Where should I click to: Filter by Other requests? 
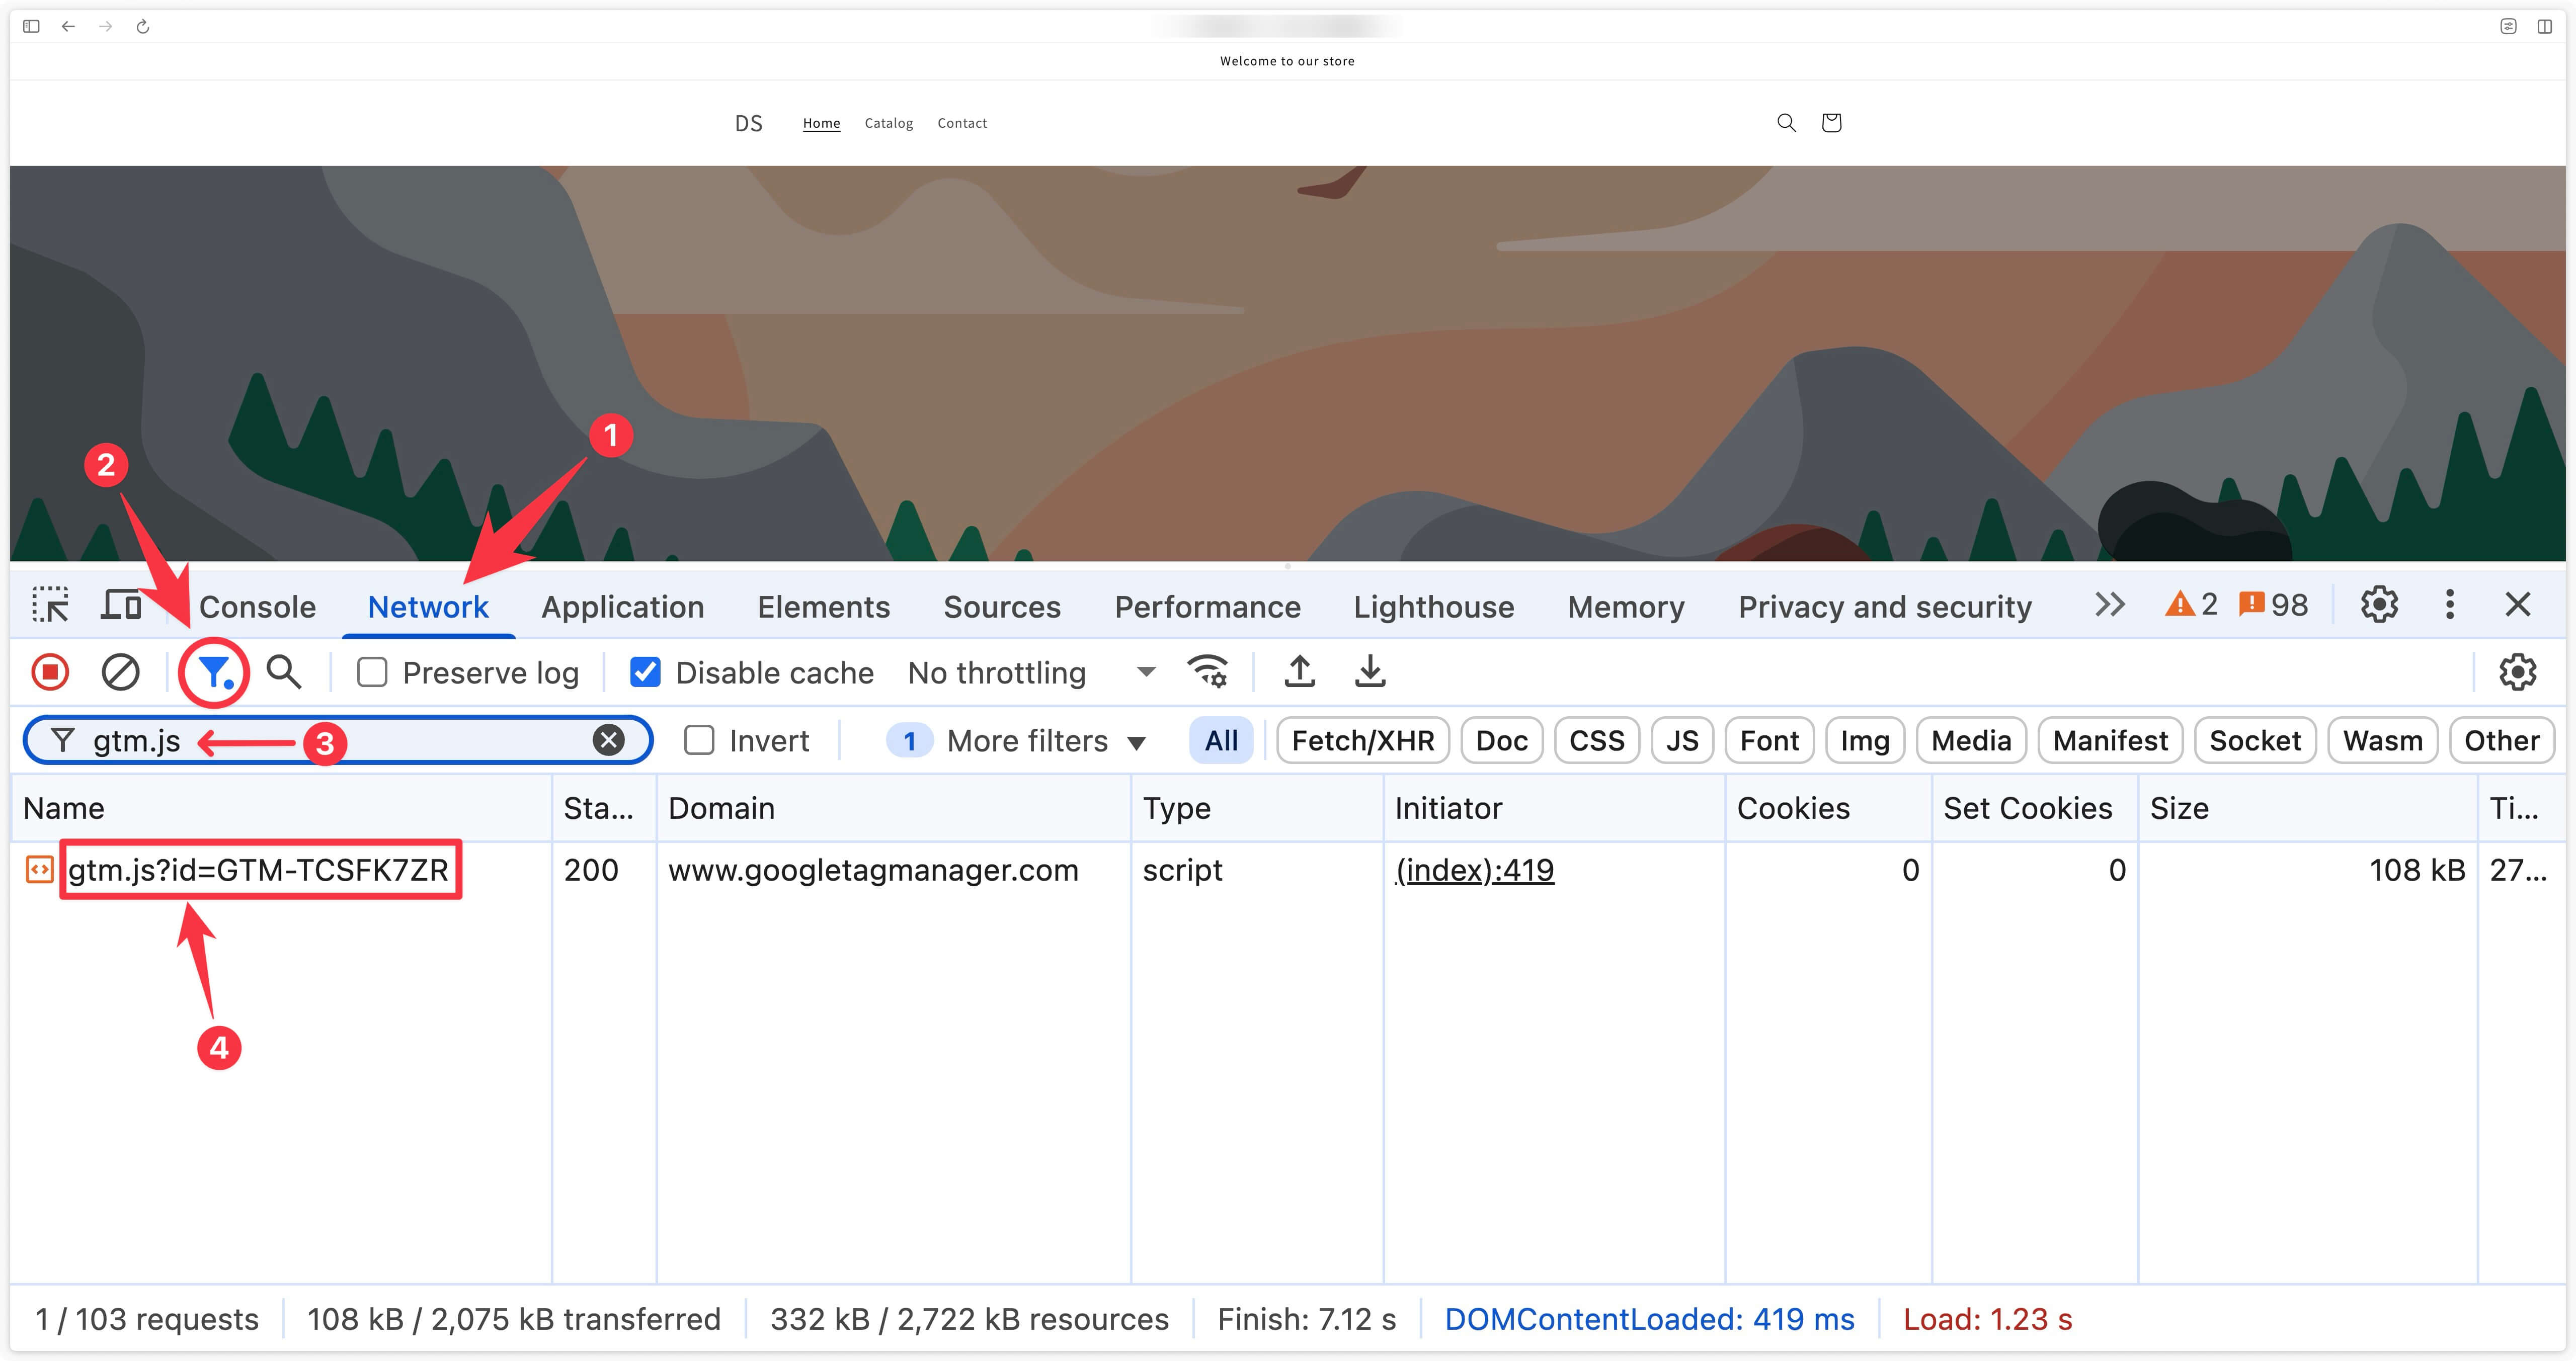point(2501,740)
